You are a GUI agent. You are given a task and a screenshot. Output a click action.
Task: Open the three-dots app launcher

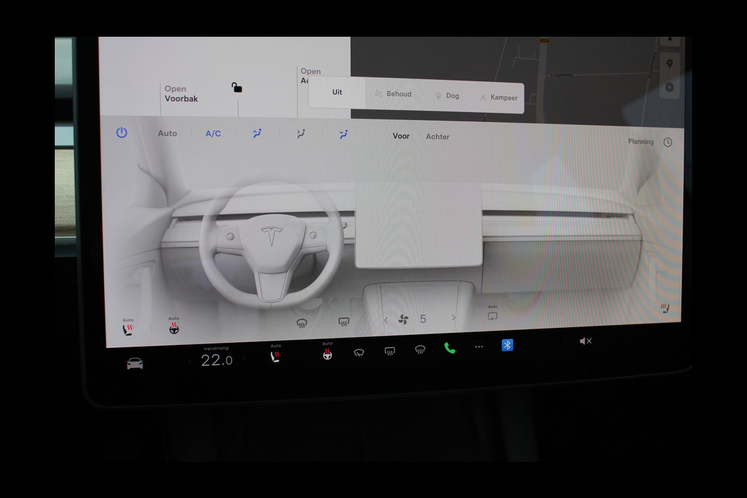(x=478, y=347)
